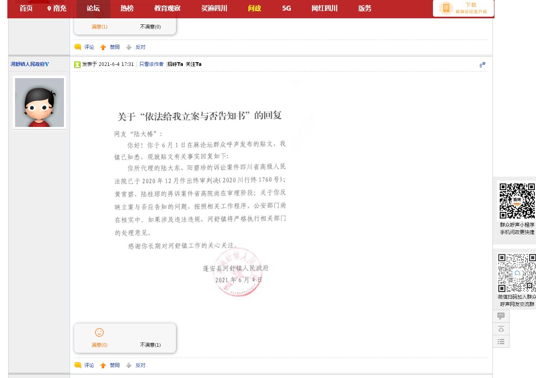Image resolution: width=536 pixels, height=378 pixels.
Task: Click the list icon in the floating sidebar
Action: [501, 341]
